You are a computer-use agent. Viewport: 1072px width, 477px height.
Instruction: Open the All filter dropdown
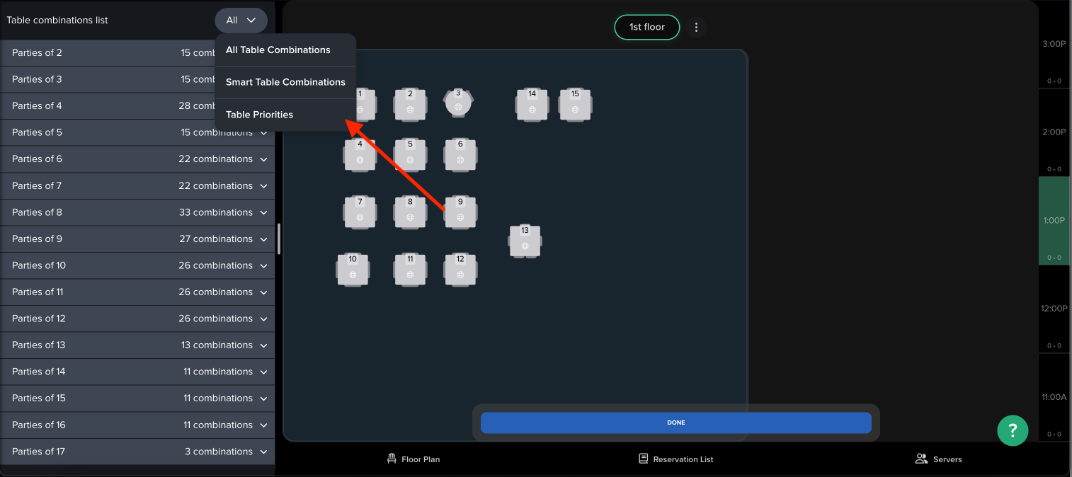pyautogui.click(x=241, y=21)
